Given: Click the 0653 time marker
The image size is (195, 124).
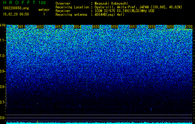Looking at the screenshot, I should click(x=59, y=27).
